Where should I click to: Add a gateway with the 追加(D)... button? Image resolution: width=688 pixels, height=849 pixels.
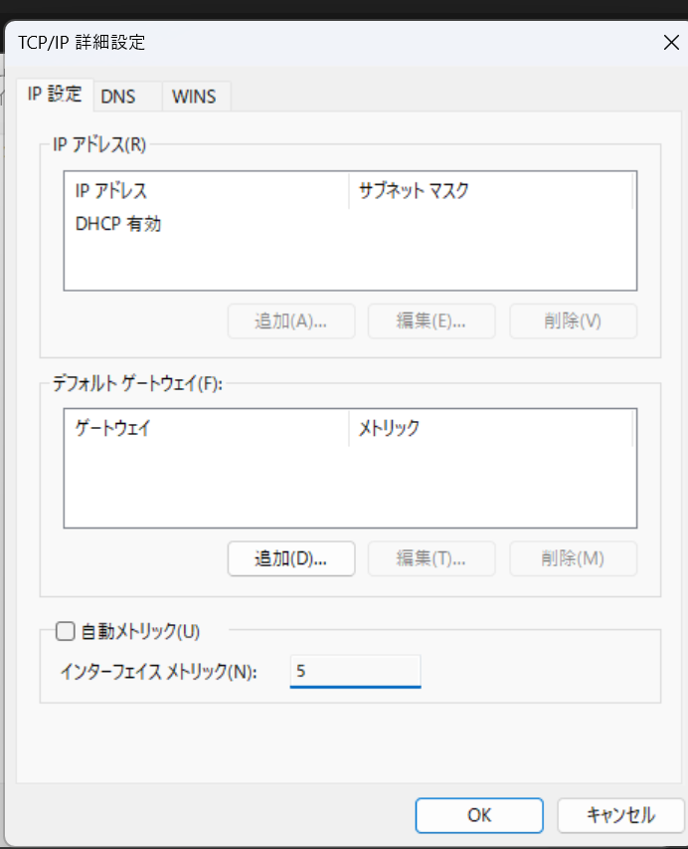point(291,558)
